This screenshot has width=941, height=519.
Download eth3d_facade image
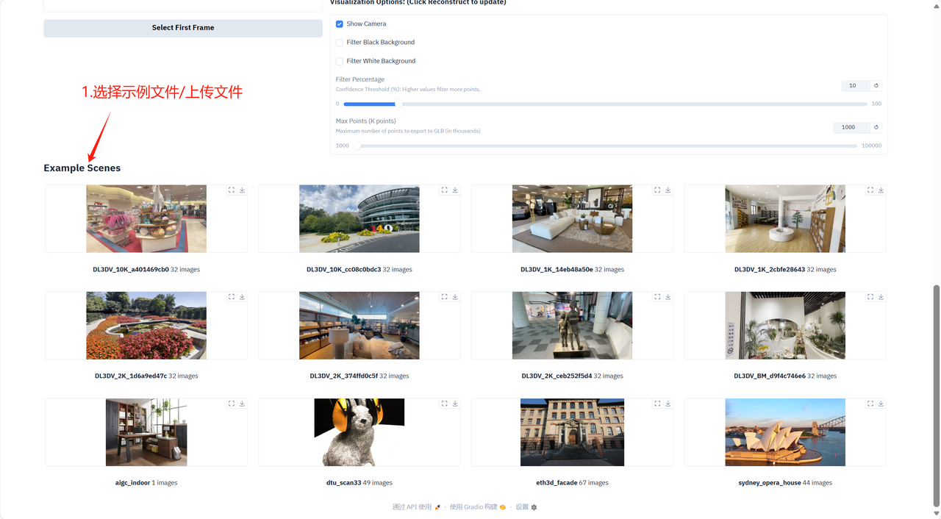click(x=668, y=404)
